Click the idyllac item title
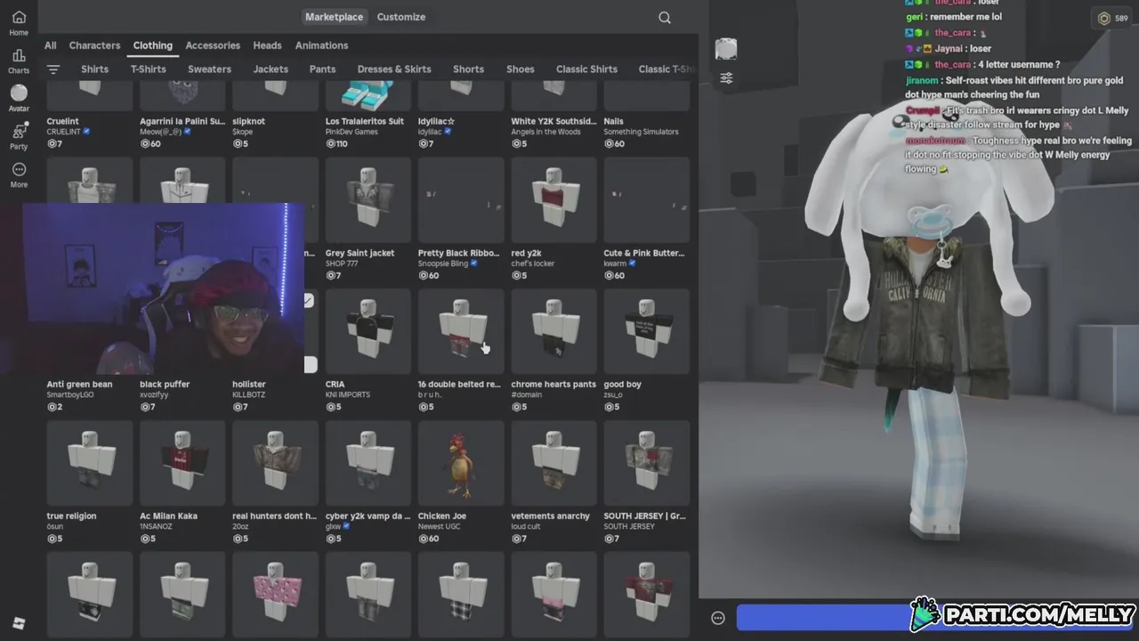This screenshot has width=1139, height=641. [x=437, y=121]
